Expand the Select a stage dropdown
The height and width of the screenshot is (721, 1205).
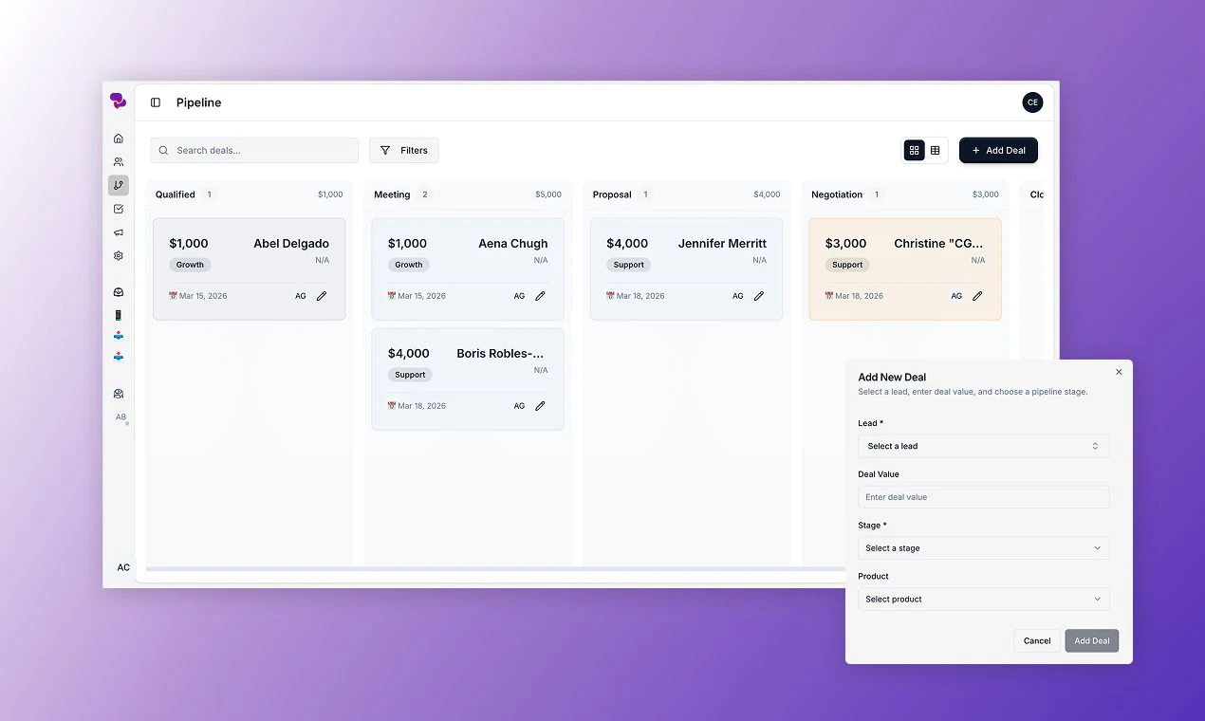click(983, 547)
